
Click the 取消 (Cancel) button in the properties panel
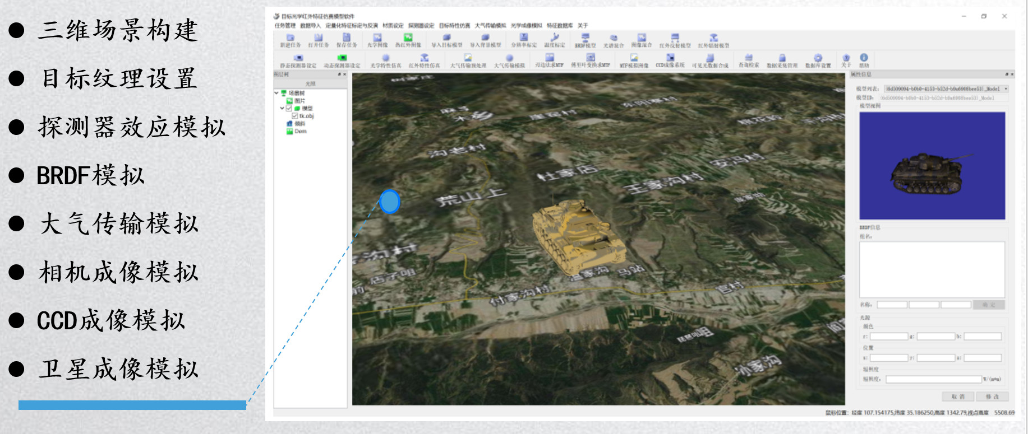click(958, 396)
